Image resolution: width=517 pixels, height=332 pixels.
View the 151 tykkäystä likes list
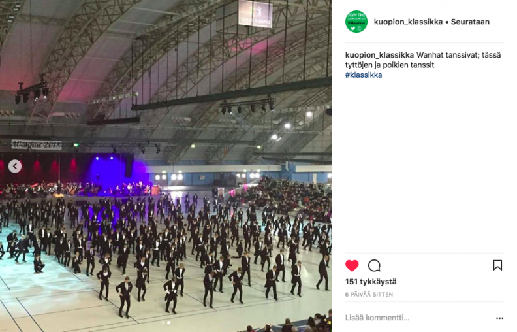click(x=371, y=282)
